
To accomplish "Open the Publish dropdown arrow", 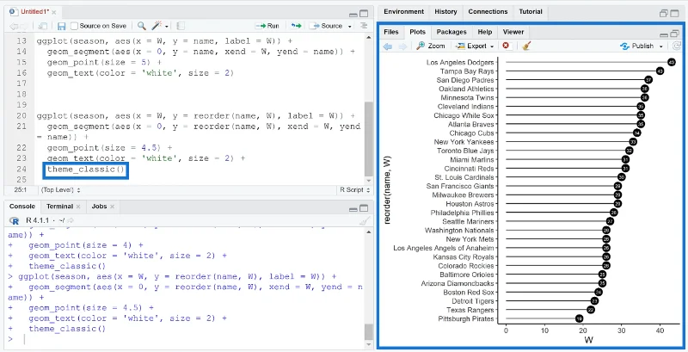I will tap(661, 46).
